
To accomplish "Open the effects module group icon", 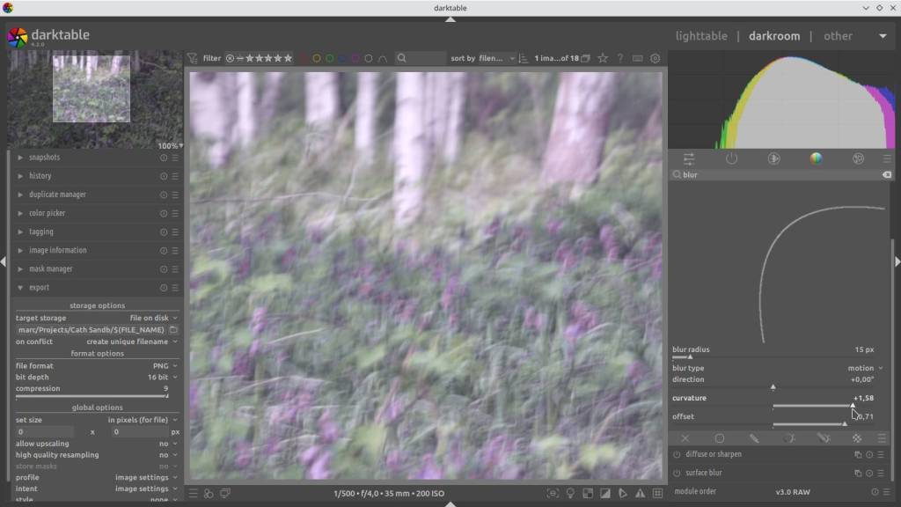I will pos(858,158).
